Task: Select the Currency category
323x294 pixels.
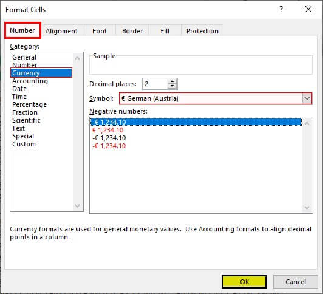Action: click(x=41, y=73)
